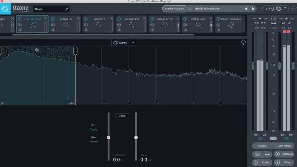The image size is (297, 167).
Task: Click the Bypass button
Action: tap(263, 146)
